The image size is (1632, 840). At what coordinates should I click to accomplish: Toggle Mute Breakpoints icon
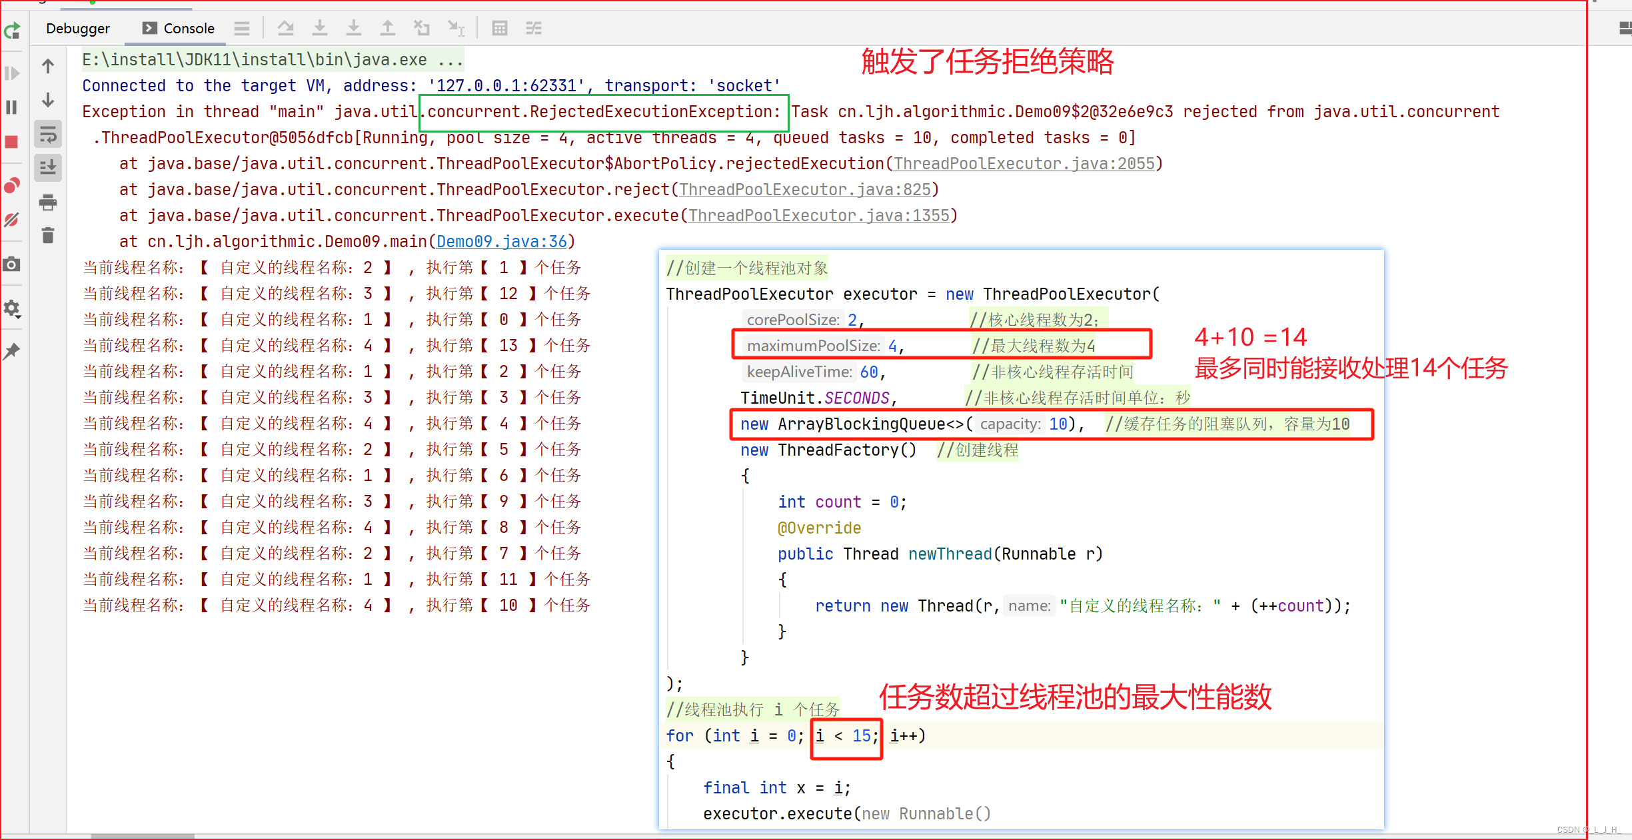click(12, 220)
